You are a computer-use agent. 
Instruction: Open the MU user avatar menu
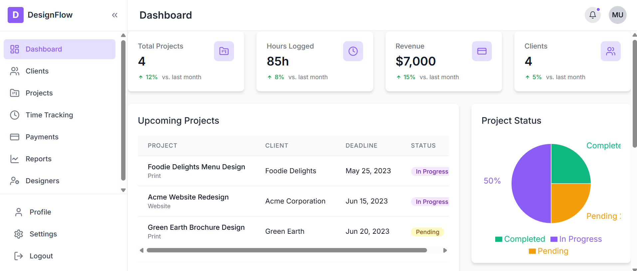tap(618, 15)
